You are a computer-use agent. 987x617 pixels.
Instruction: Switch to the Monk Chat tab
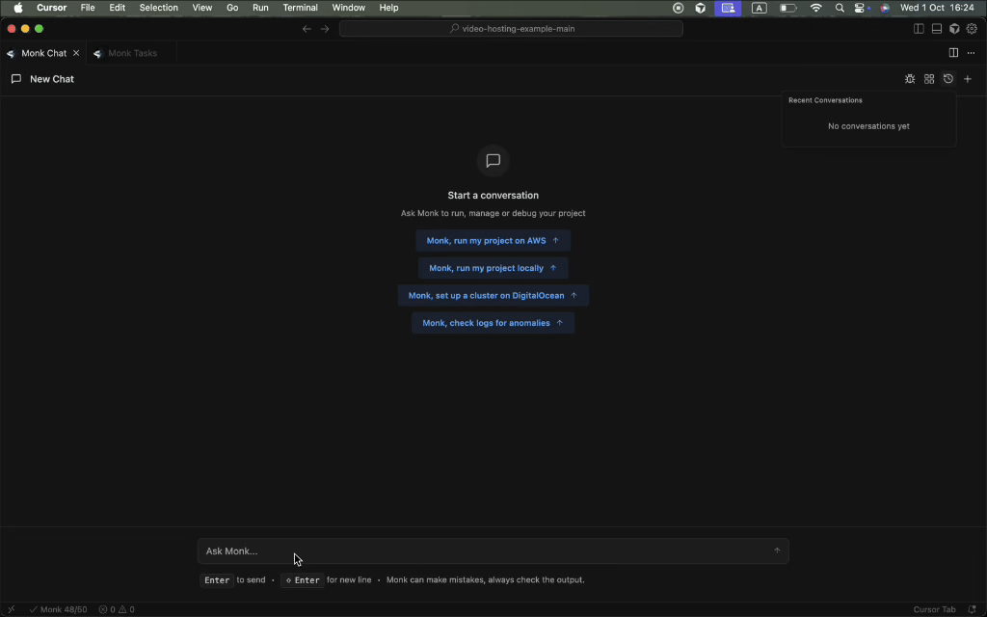(43, 53)
